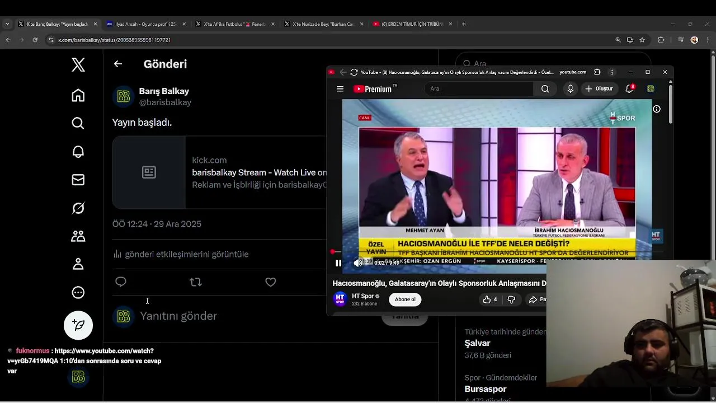Show video info card icon

point(657,109)
